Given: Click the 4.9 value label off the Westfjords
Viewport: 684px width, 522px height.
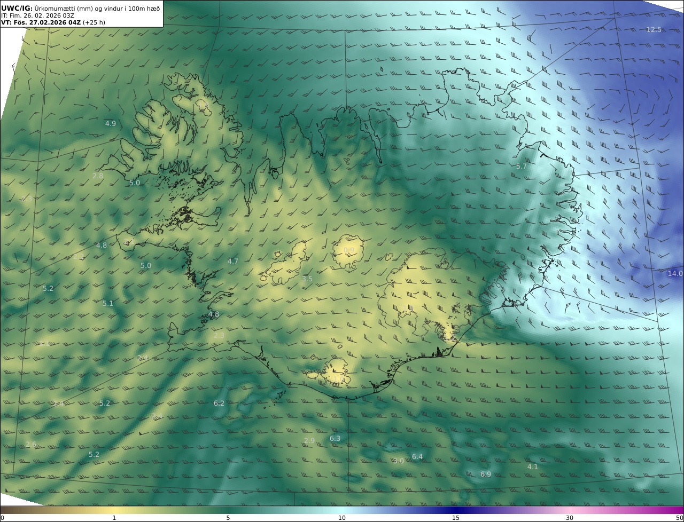Looking at the screenshot, I should [111, 123].
